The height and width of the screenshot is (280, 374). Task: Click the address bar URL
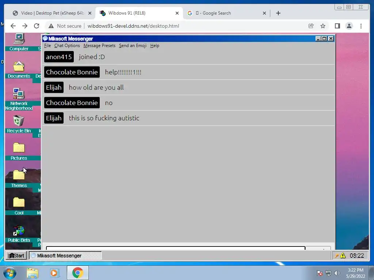(x=133, y=26)
